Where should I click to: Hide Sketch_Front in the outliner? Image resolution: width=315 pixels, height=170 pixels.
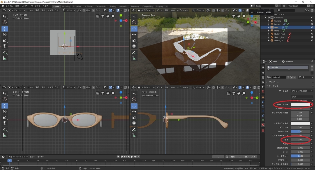[x=312, y=34]
